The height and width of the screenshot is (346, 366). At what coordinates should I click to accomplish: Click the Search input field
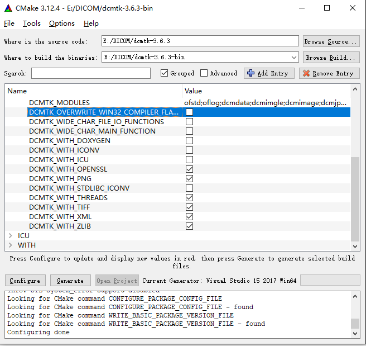91,73
